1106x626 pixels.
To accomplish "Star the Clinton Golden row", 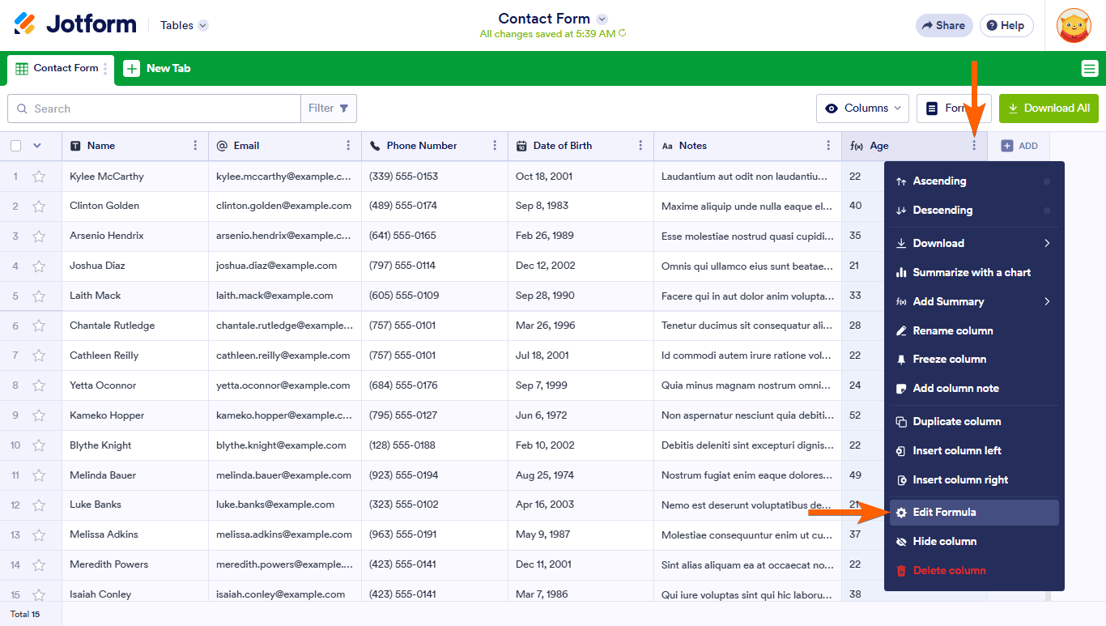I will coord(39,207).
